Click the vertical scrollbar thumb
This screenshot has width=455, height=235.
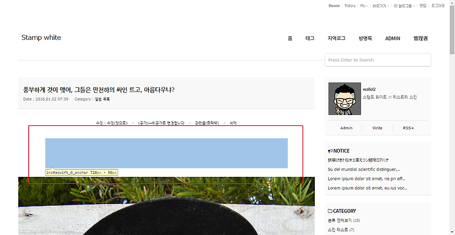click(452, 30)
